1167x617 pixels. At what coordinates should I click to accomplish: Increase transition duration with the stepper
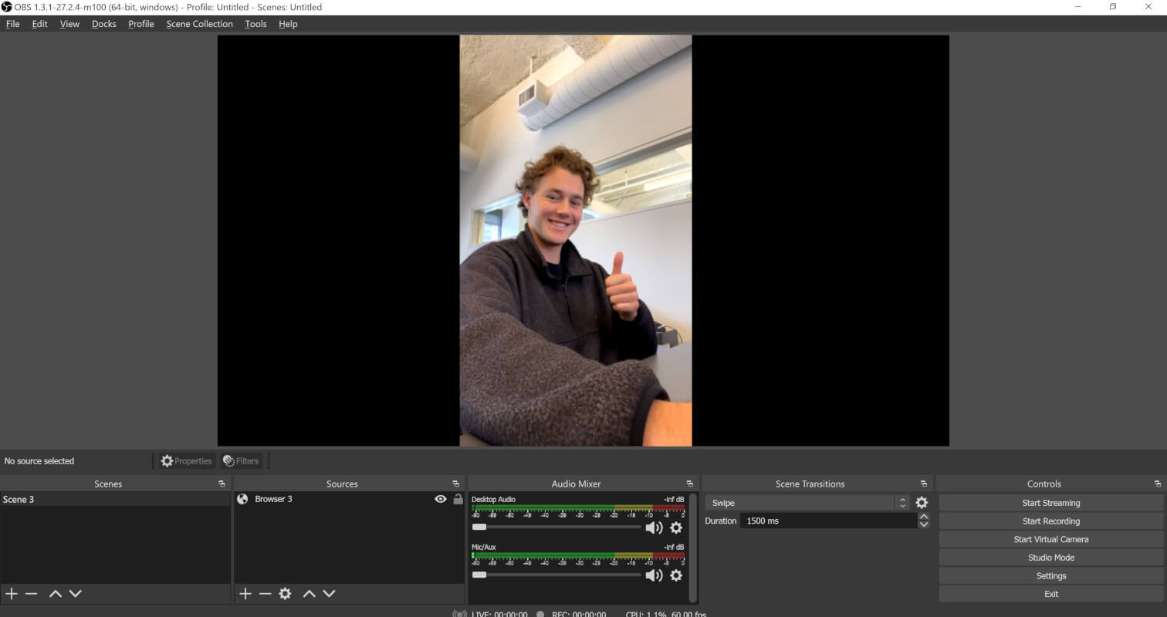923,516
